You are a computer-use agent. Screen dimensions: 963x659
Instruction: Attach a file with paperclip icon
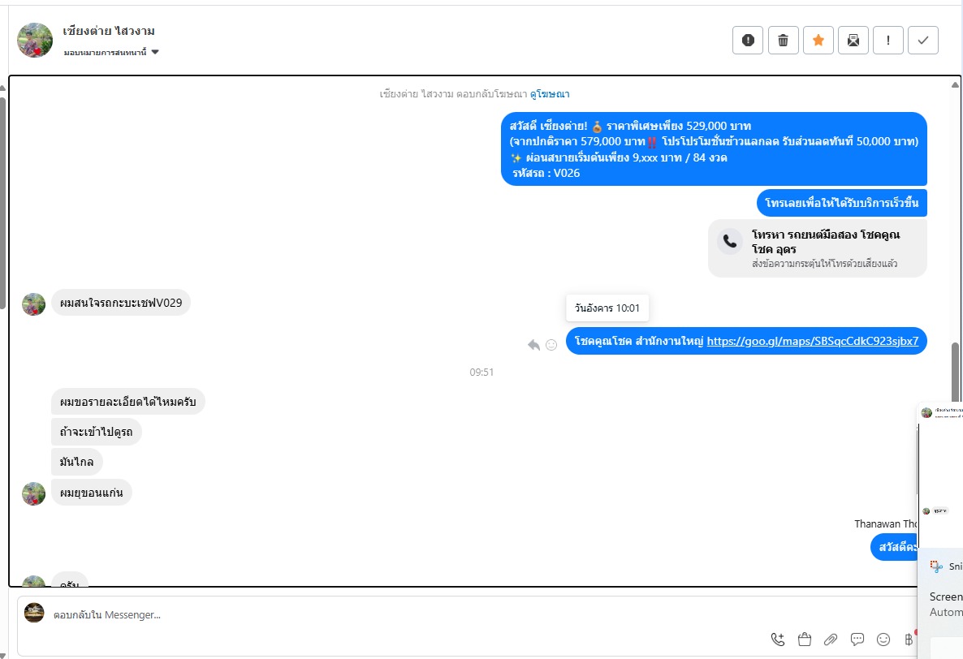pyautogui.click(x=831, y=640)
